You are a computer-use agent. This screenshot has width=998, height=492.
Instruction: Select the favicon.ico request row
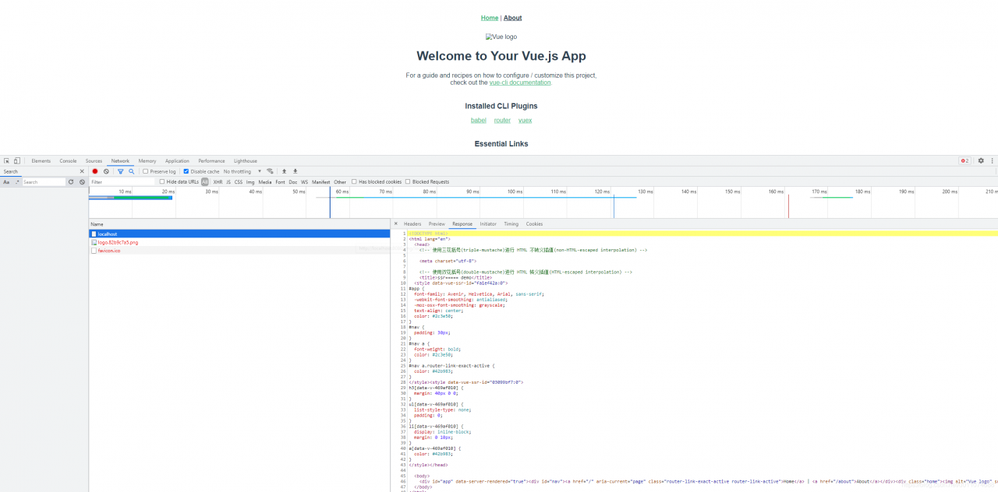coord(239,251)
